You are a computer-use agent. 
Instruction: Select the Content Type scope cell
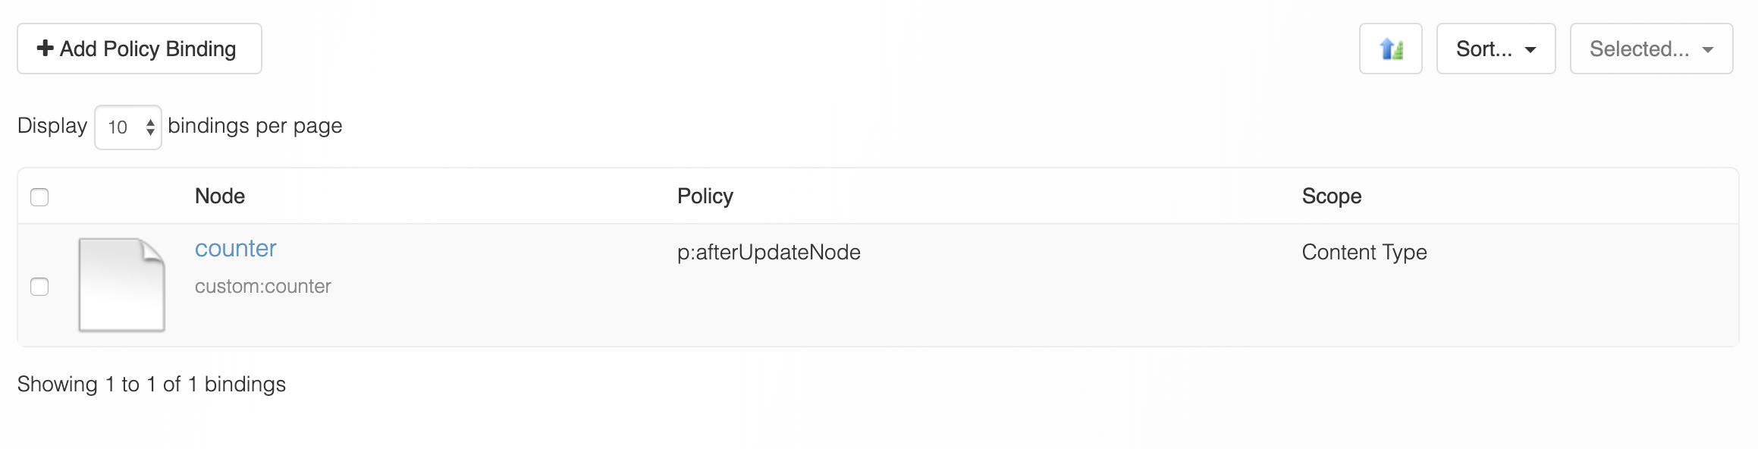(x=1364, y=253)
